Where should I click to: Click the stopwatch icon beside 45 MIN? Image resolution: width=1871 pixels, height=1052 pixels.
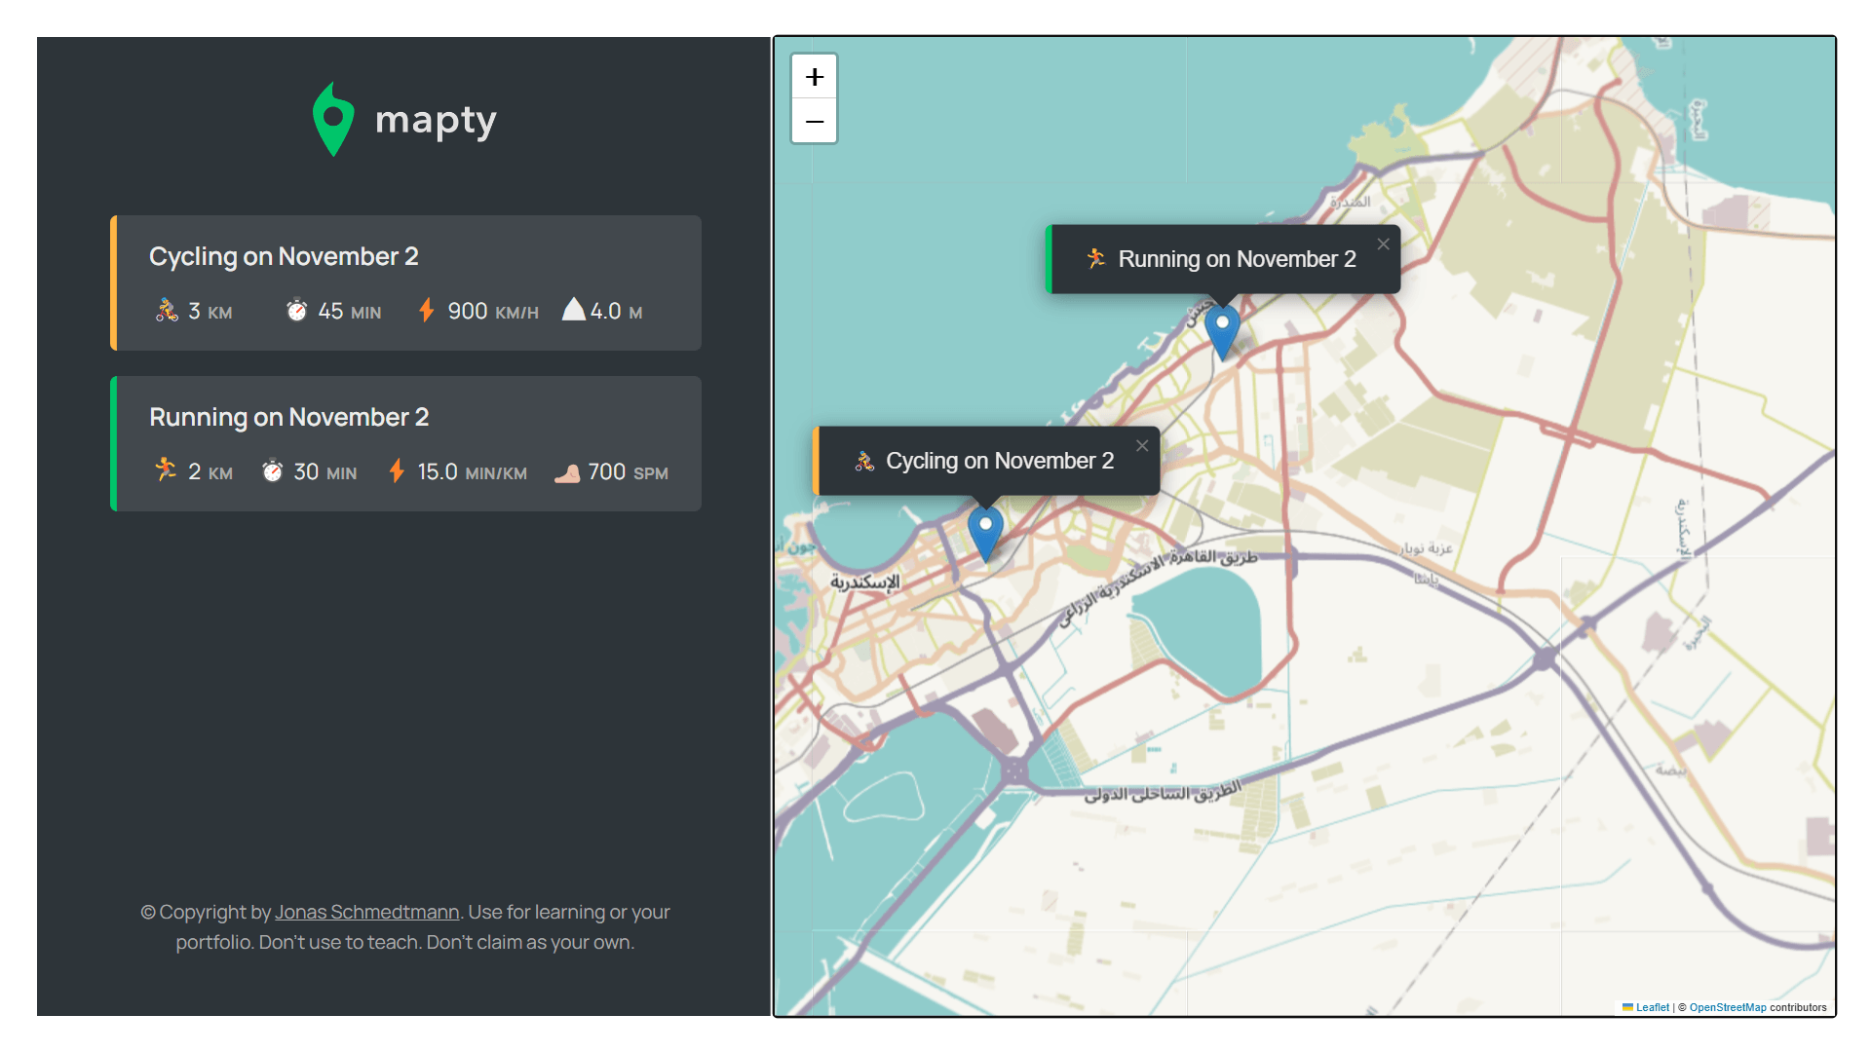coord(296,311)
